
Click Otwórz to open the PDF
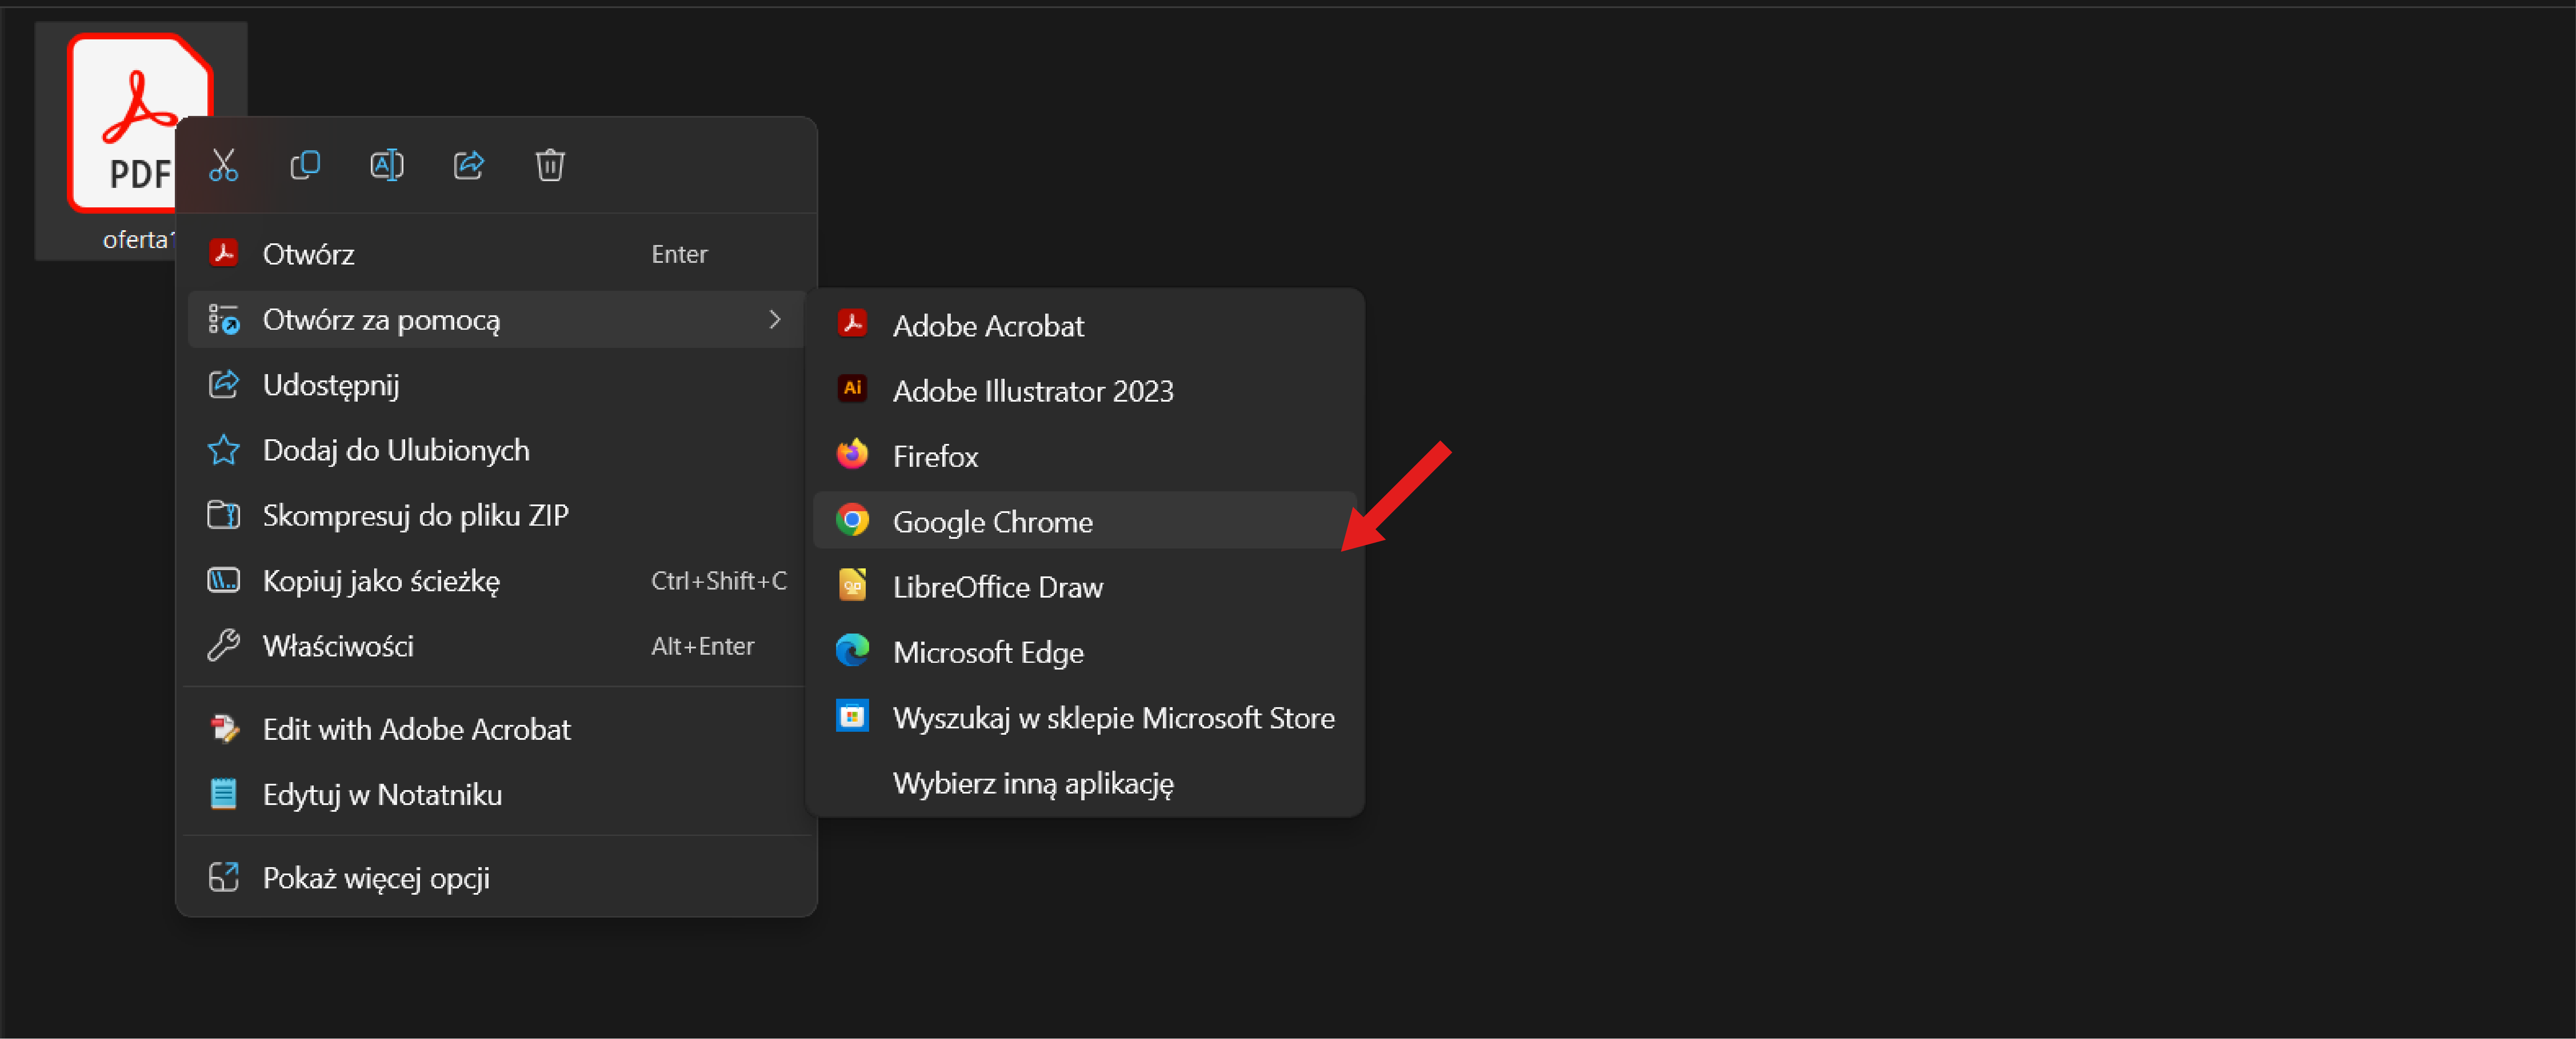(308, 254)
